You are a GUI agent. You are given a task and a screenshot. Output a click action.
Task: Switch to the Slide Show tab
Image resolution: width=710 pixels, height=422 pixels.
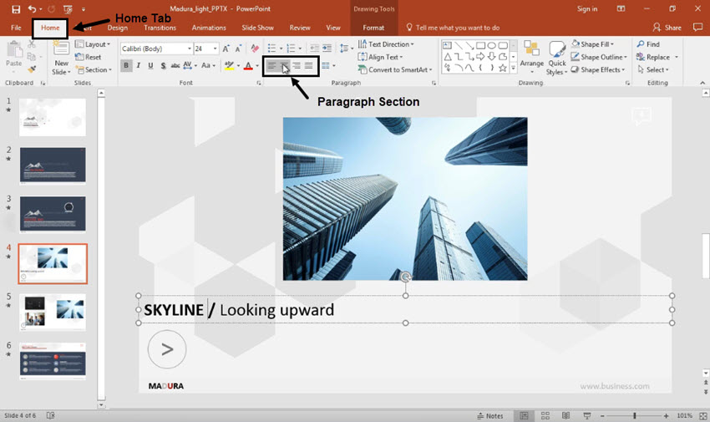coord(257,28)
